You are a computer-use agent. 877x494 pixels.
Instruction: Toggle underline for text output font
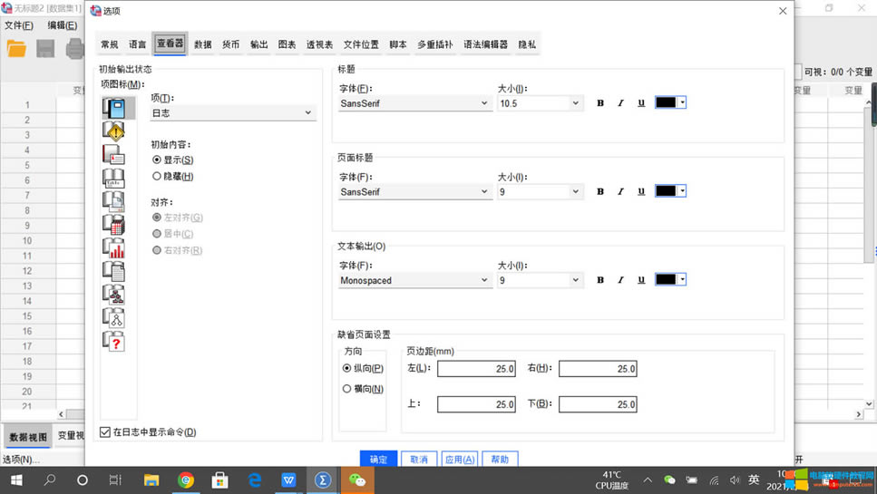(641, 280)
